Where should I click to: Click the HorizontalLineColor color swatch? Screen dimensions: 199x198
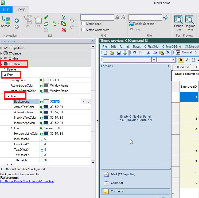pos(46,134)
